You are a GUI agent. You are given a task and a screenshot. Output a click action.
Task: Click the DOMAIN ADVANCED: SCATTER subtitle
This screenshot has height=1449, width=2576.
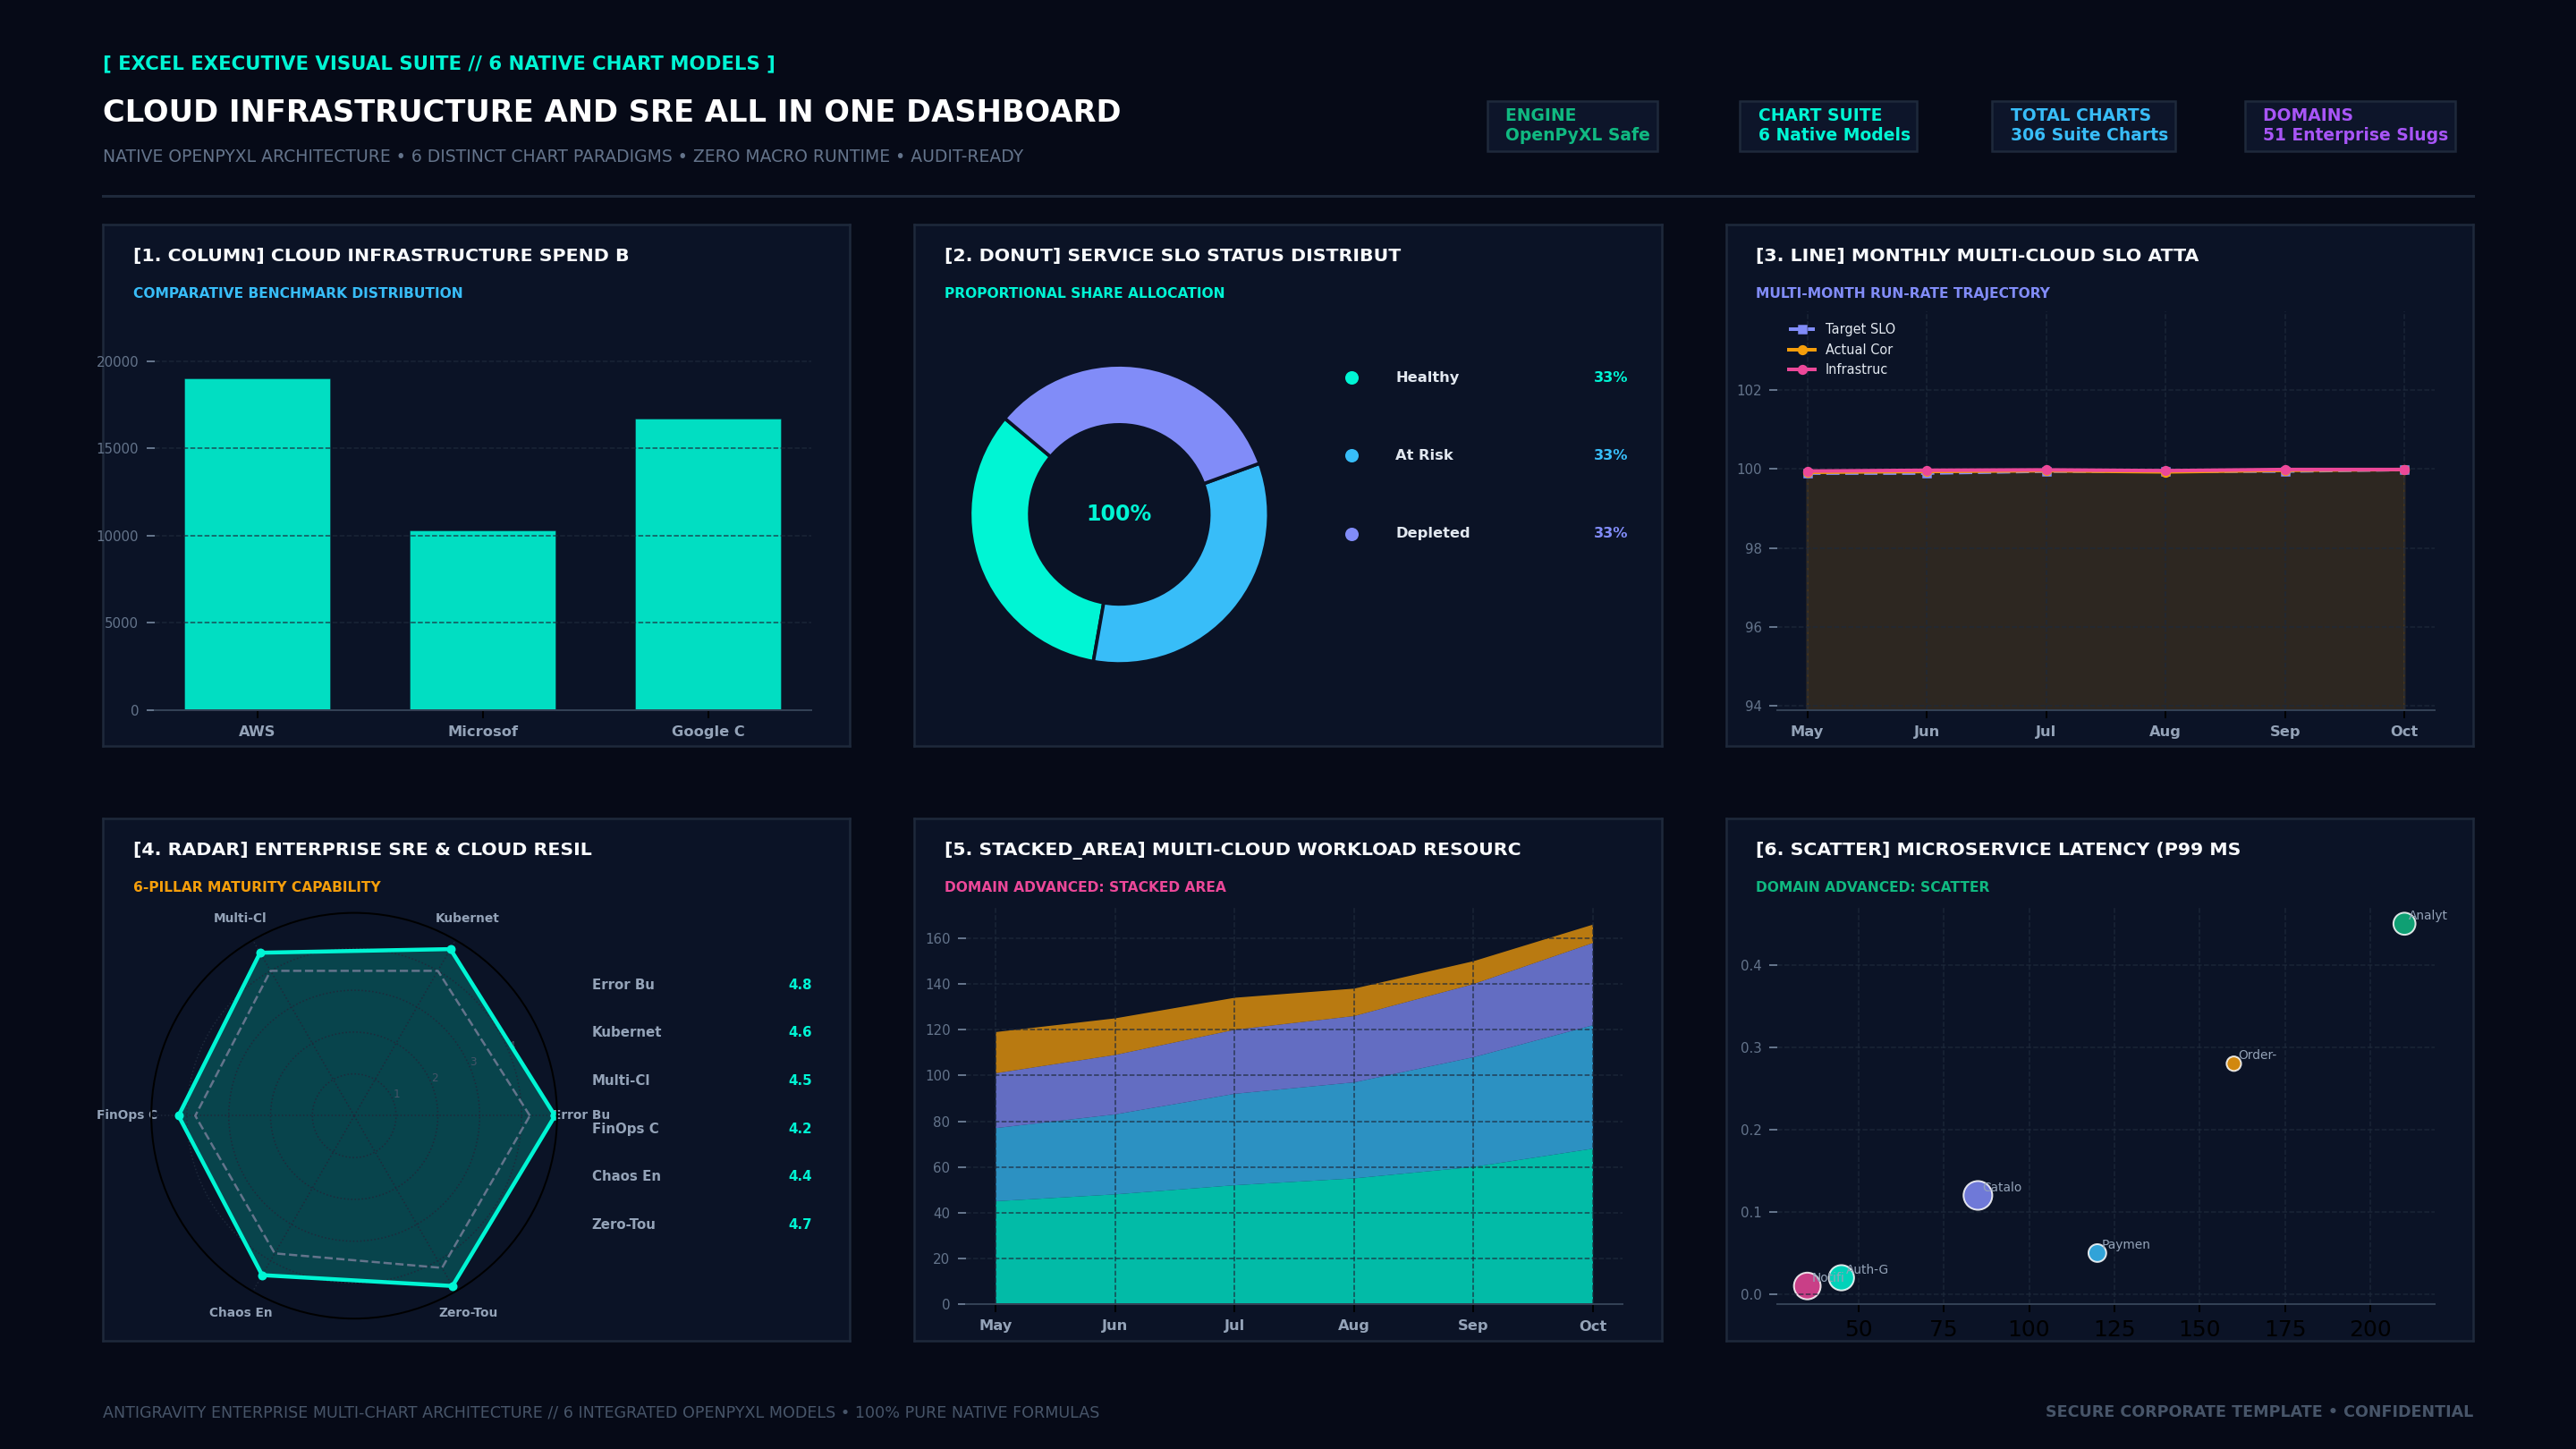[x=1872, y=887]
